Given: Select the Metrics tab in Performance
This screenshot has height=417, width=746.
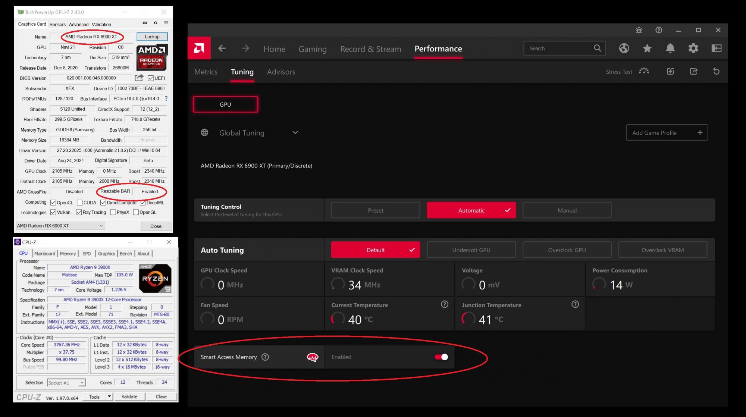Looking at the screenshot, I should pyautogui.click(x=206, y=72).
